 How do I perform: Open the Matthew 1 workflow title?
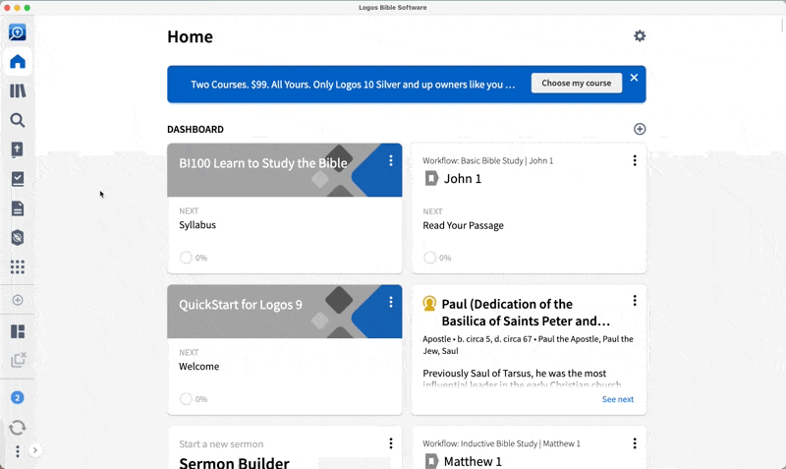[473, 461]
